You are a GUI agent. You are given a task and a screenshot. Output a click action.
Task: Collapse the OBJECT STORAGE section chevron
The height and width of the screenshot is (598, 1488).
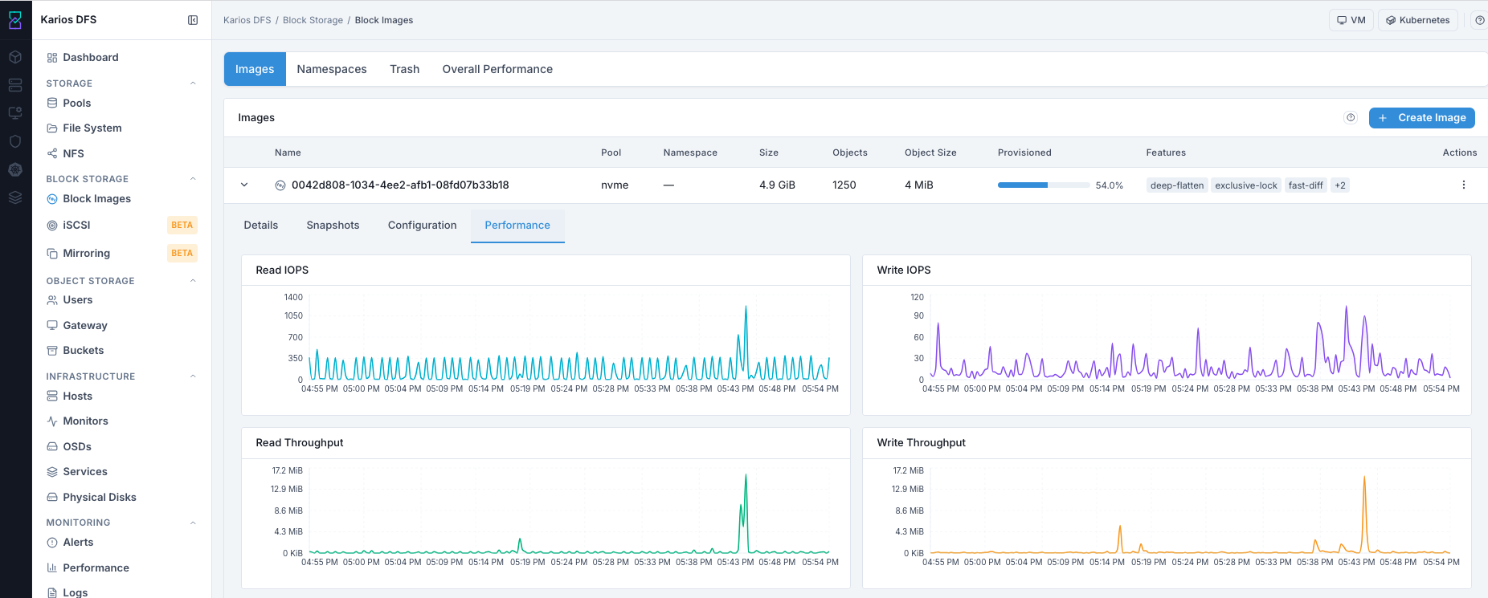[x=193, y=281]
